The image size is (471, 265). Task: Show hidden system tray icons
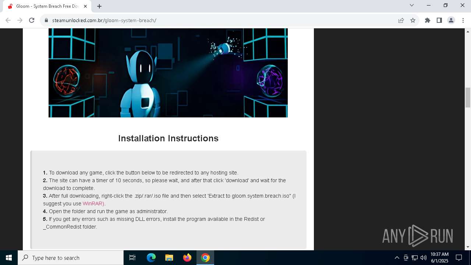pyautogui.click(x=397, y=258)
